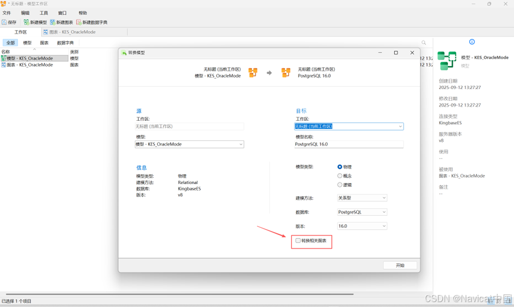514x307 pixels.
Task: Select the 全部 filter tab
Action: pyautogui.click(x=10, y=43)
